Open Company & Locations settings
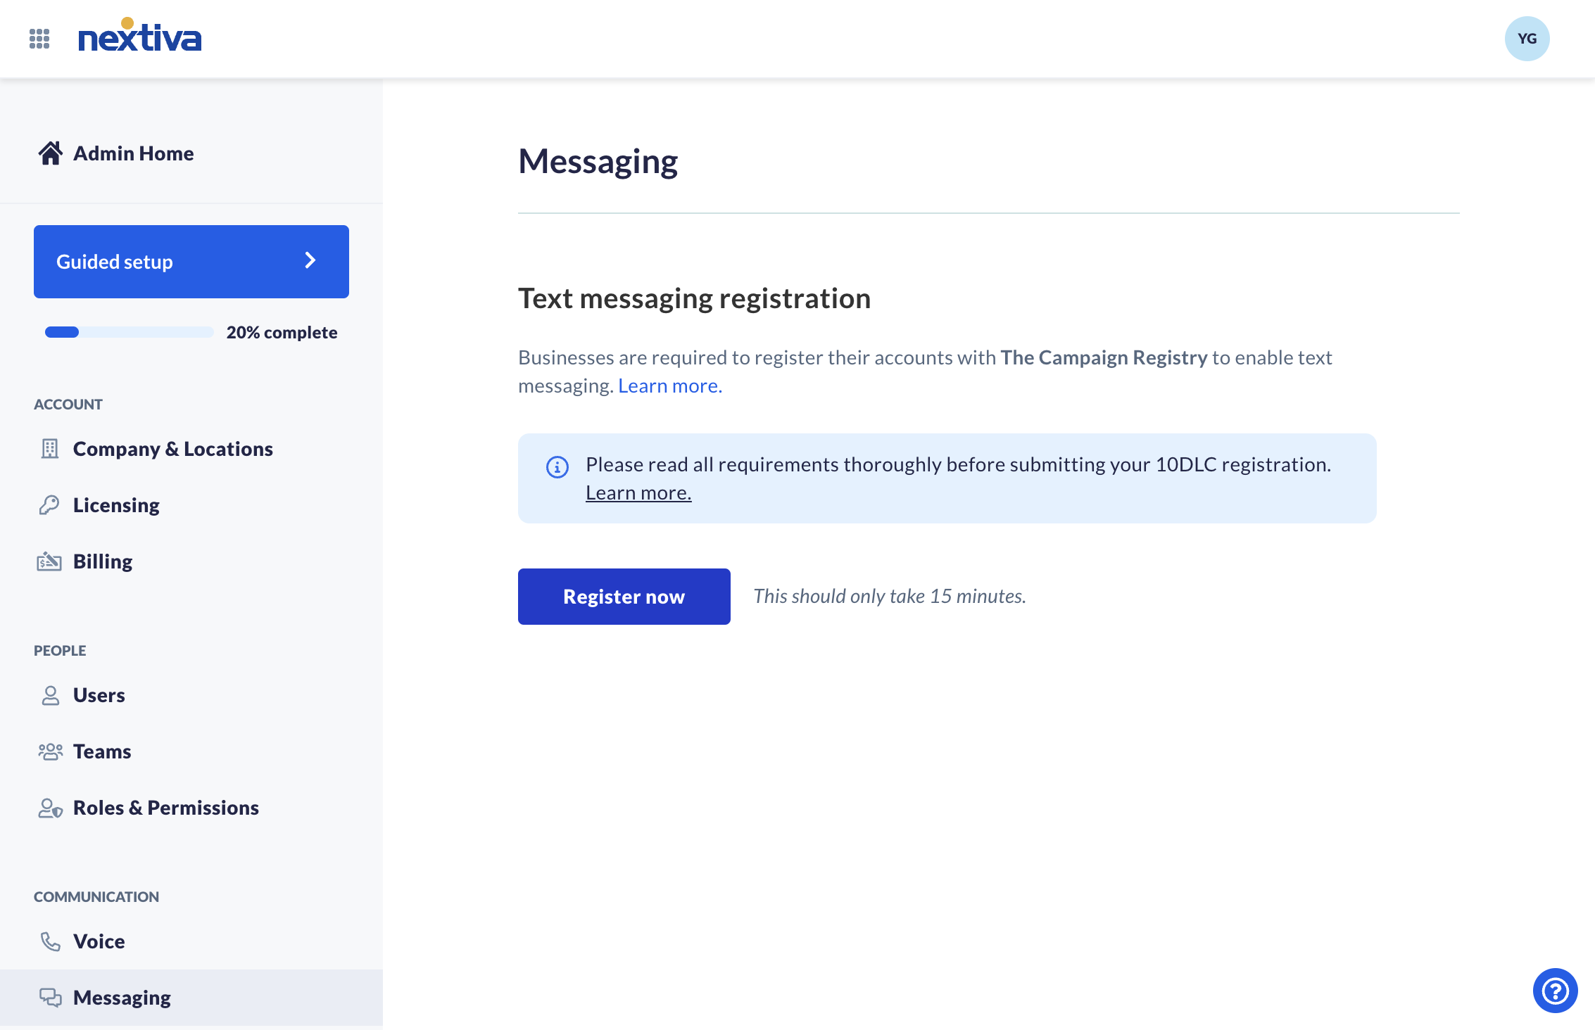Screen dimensions: 1595x1030 point(172,448)
